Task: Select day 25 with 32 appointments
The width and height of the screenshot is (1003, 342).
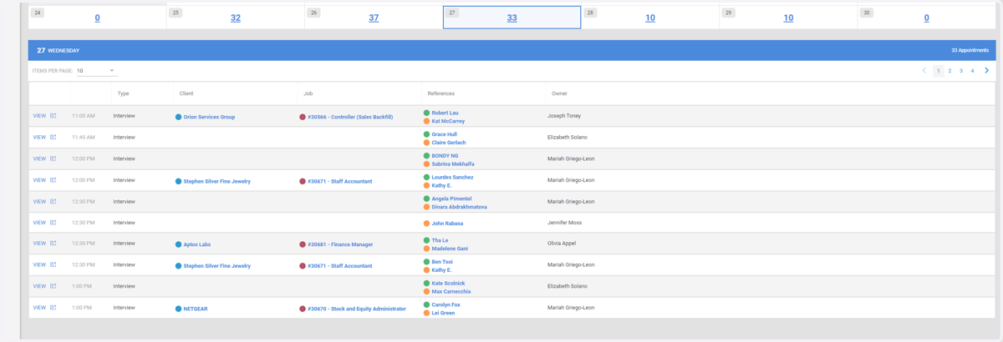Action: click(x=236, y=18)
